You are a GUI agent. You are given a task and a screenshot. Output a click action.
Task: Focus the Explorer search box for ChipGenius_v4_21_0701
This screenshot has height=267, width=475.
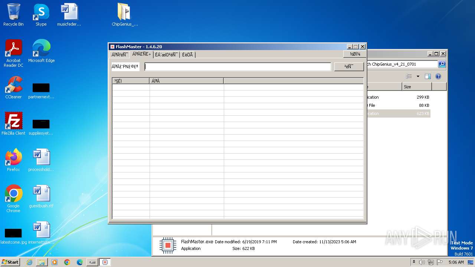[402, 64]
